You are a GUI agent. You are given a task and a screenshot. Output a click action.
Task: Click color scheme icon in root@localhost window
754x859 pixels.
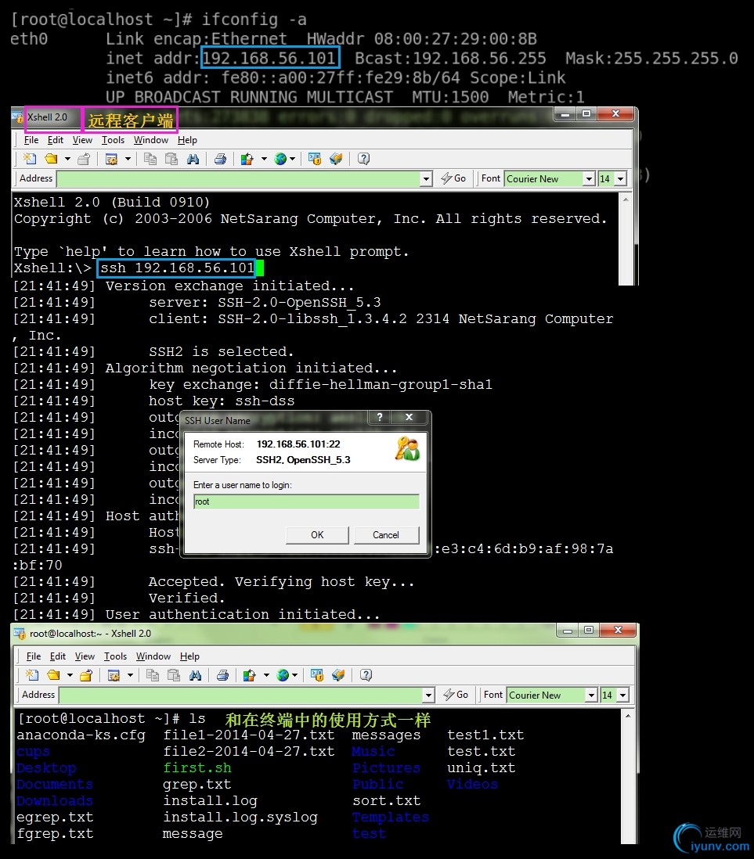[250, 675]
